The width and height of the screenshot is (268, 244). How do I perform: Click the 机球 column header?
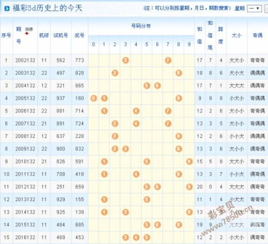click(x=44, y=35)
